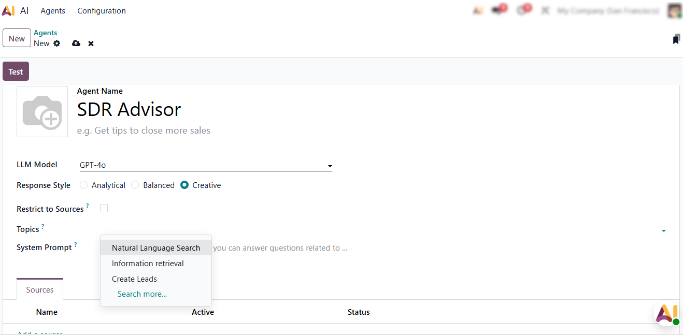Open the LLM Model dropdown
683x335 pixels.
click(205, 166)
